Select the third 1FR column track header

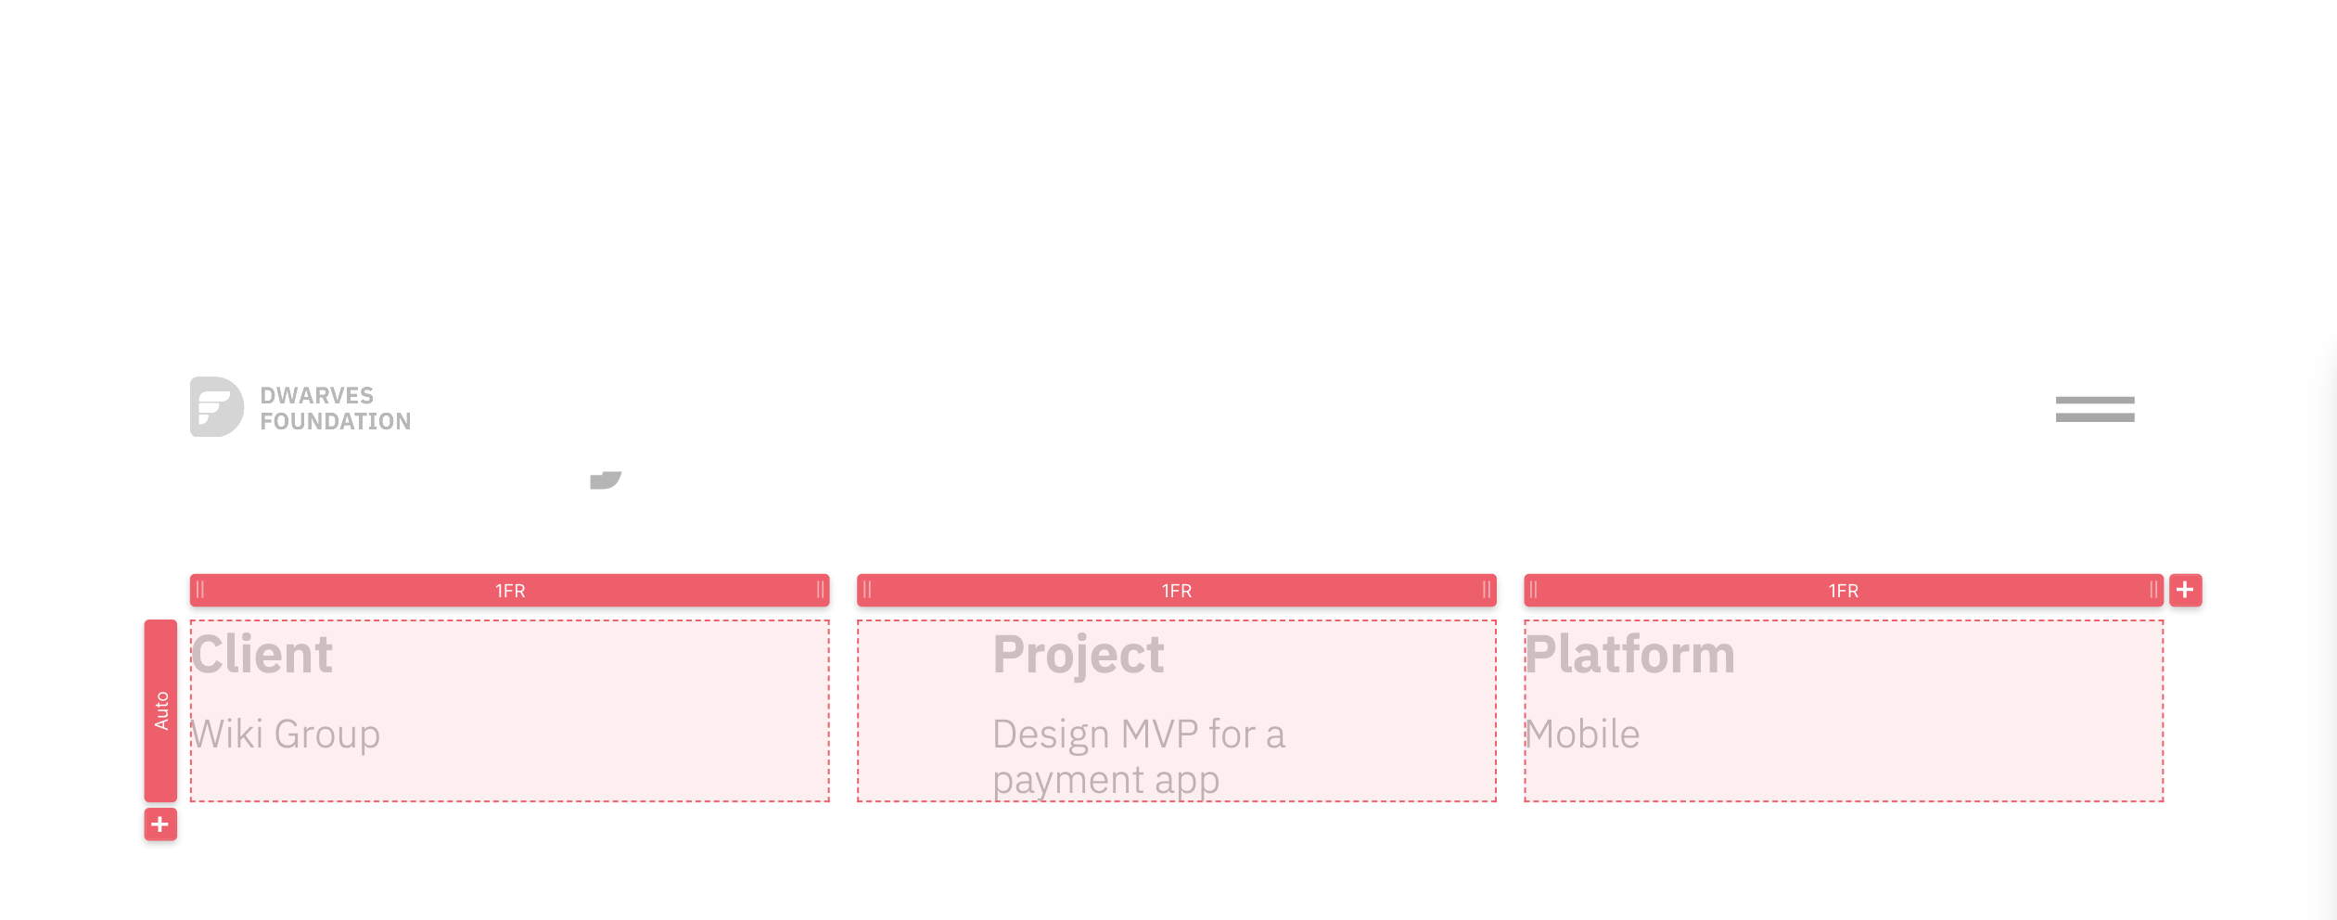click(1844, 590)
